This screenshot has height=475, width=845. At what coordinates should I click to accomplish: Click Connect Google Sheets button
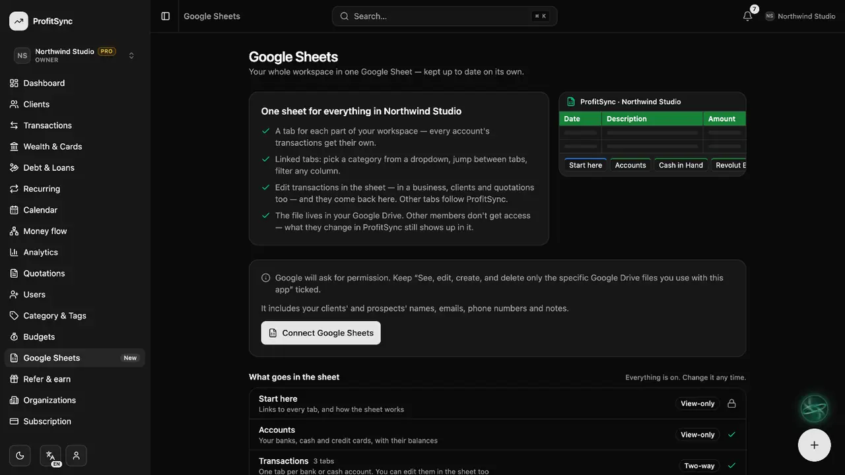tap(321, 333)
